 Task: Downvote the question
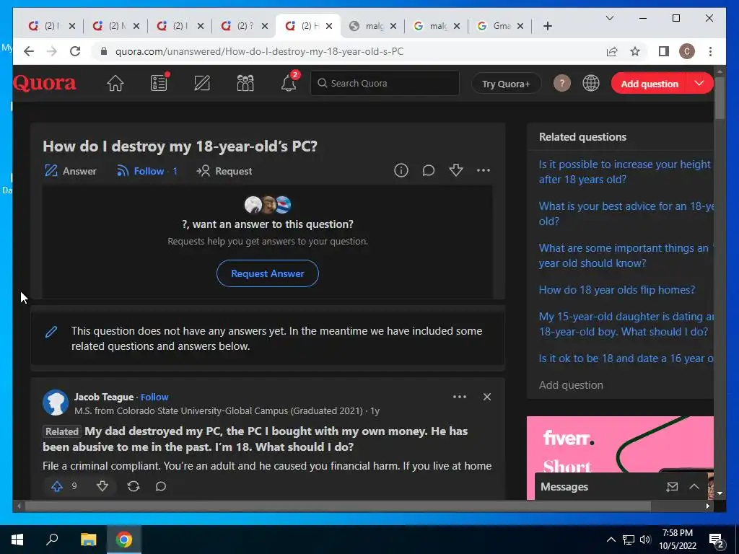pos(456,170)
